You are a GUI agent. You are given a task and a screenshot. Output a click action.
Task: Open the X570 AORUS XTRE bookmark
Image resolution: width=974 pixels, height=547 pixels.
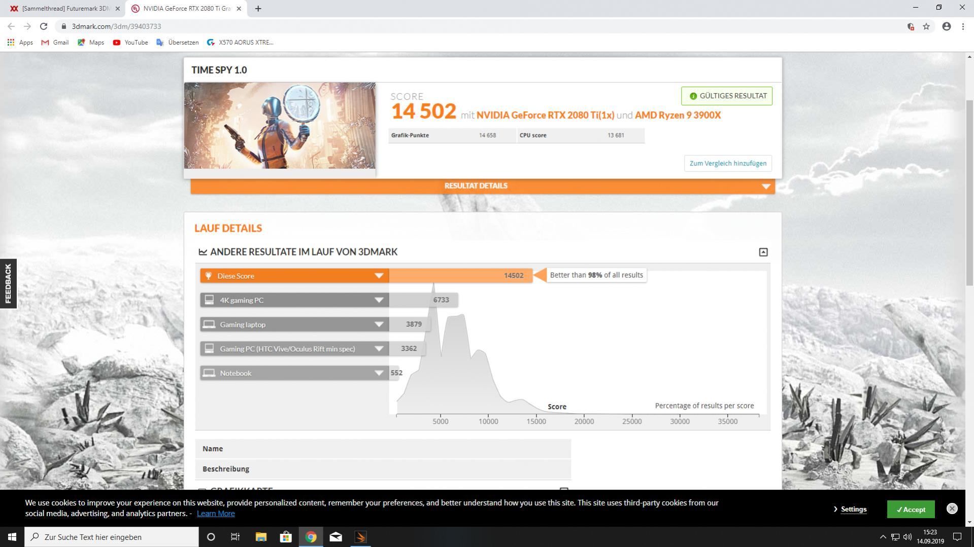coord(241,43)
